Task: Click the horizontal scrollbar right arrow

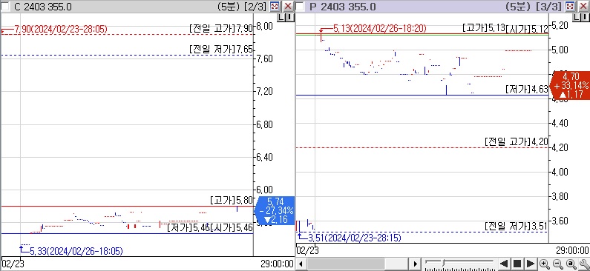Action: 415,264
